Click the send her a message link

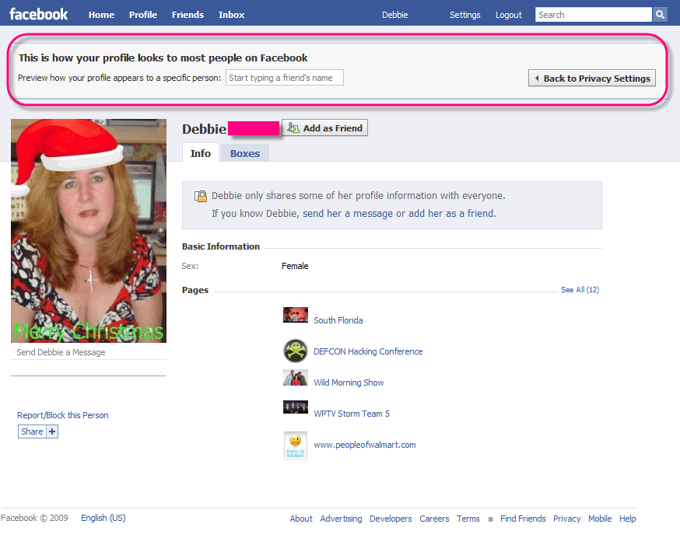[348, 213]
